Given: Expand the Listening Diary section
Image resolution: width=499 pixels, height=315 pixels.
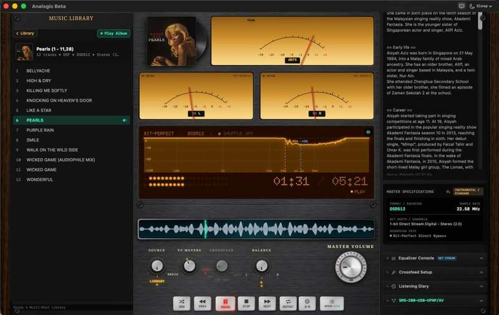Looking at the screenshot, I should click(x=435, y=286).
